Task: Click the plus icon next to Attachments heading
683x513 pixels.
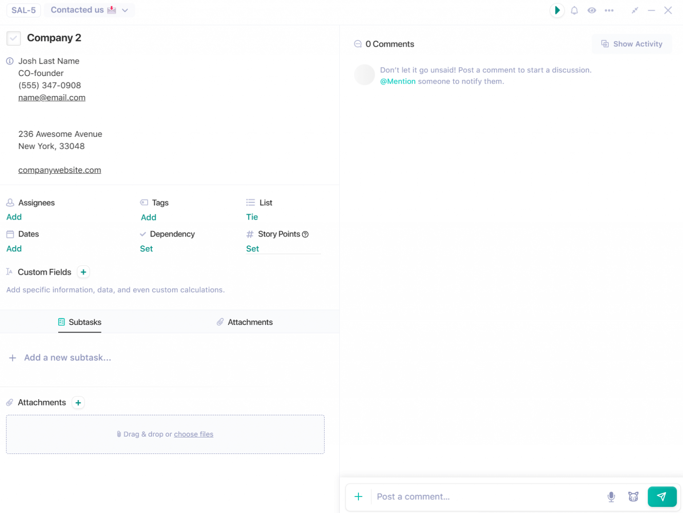Action: click(x=78, y=402)
